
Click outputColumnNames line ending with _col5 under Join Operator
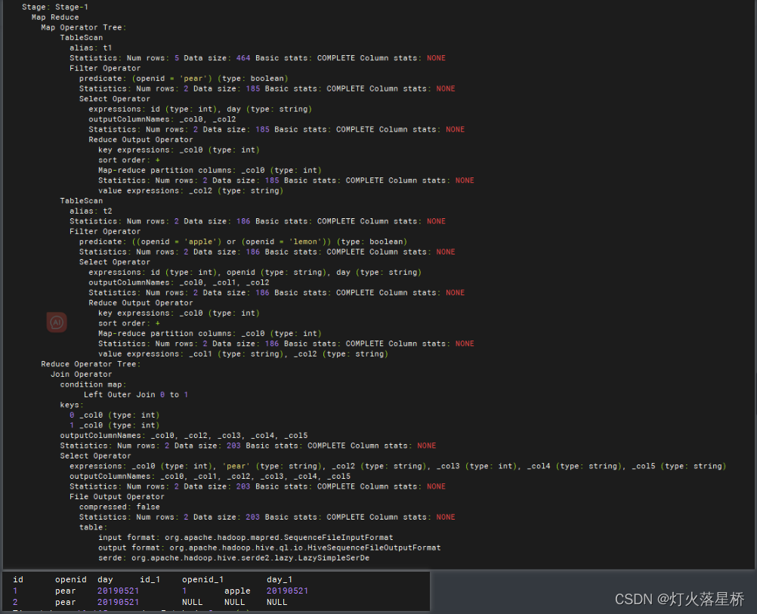click(184, 436)
